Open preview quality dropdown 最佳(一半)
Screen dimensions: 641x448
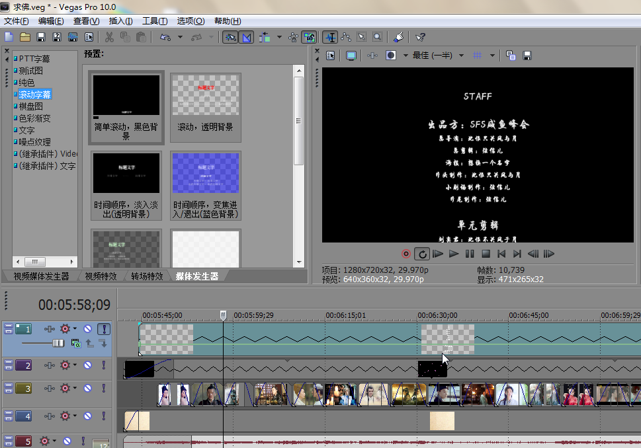coord(461,55)
